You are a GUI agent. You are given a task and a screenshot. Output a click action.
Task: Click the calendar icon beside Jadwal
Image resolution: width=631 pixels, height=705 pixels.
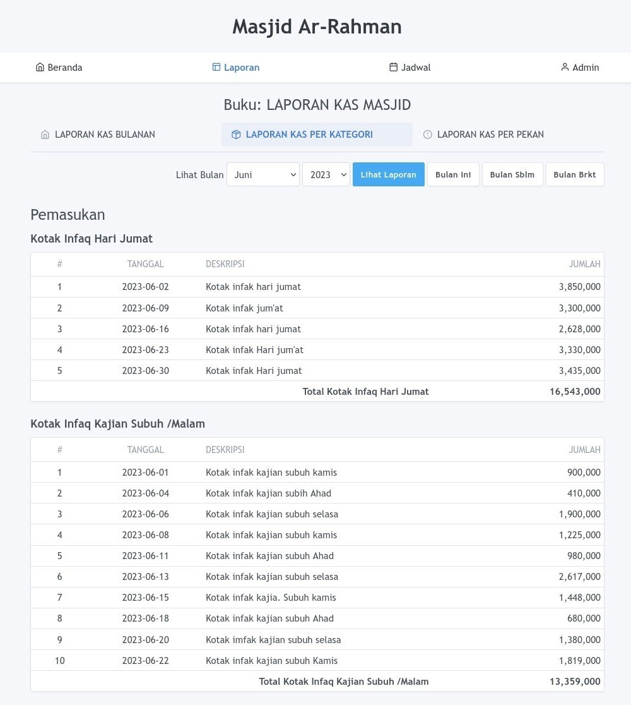click(x=393, y=67)
